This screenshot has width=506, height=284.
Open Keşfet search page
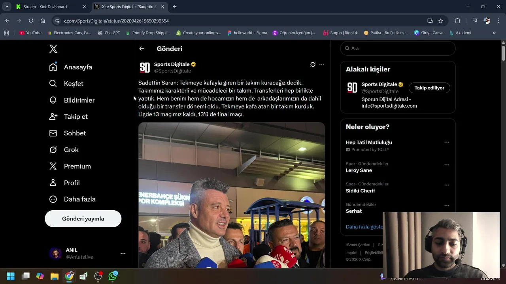point(66,84)
